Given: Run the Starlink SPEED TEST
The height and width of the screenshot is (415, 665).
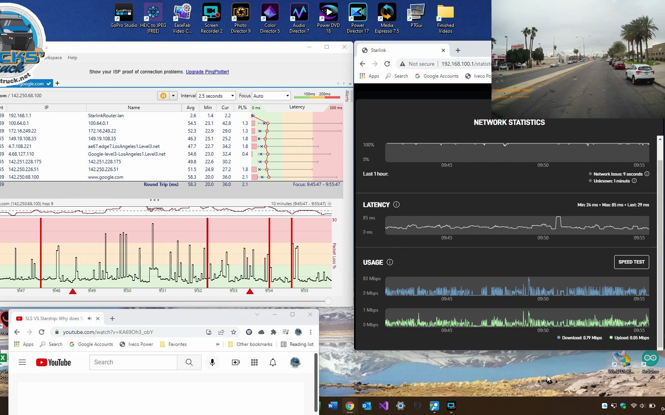Looking at the screenshot, I should pos(632,262).
